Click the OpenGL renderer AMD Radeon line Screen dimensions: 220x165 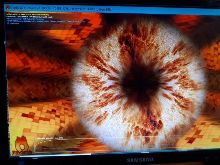25,19
